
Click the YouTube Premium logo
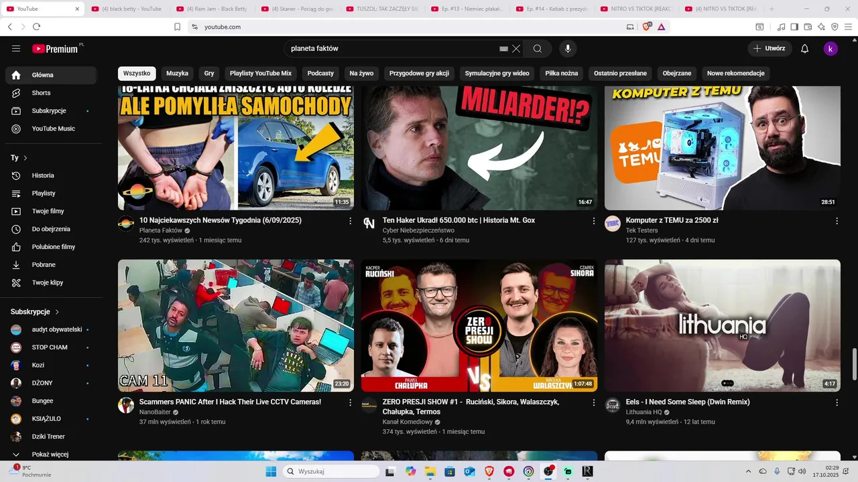coord(56,48)
